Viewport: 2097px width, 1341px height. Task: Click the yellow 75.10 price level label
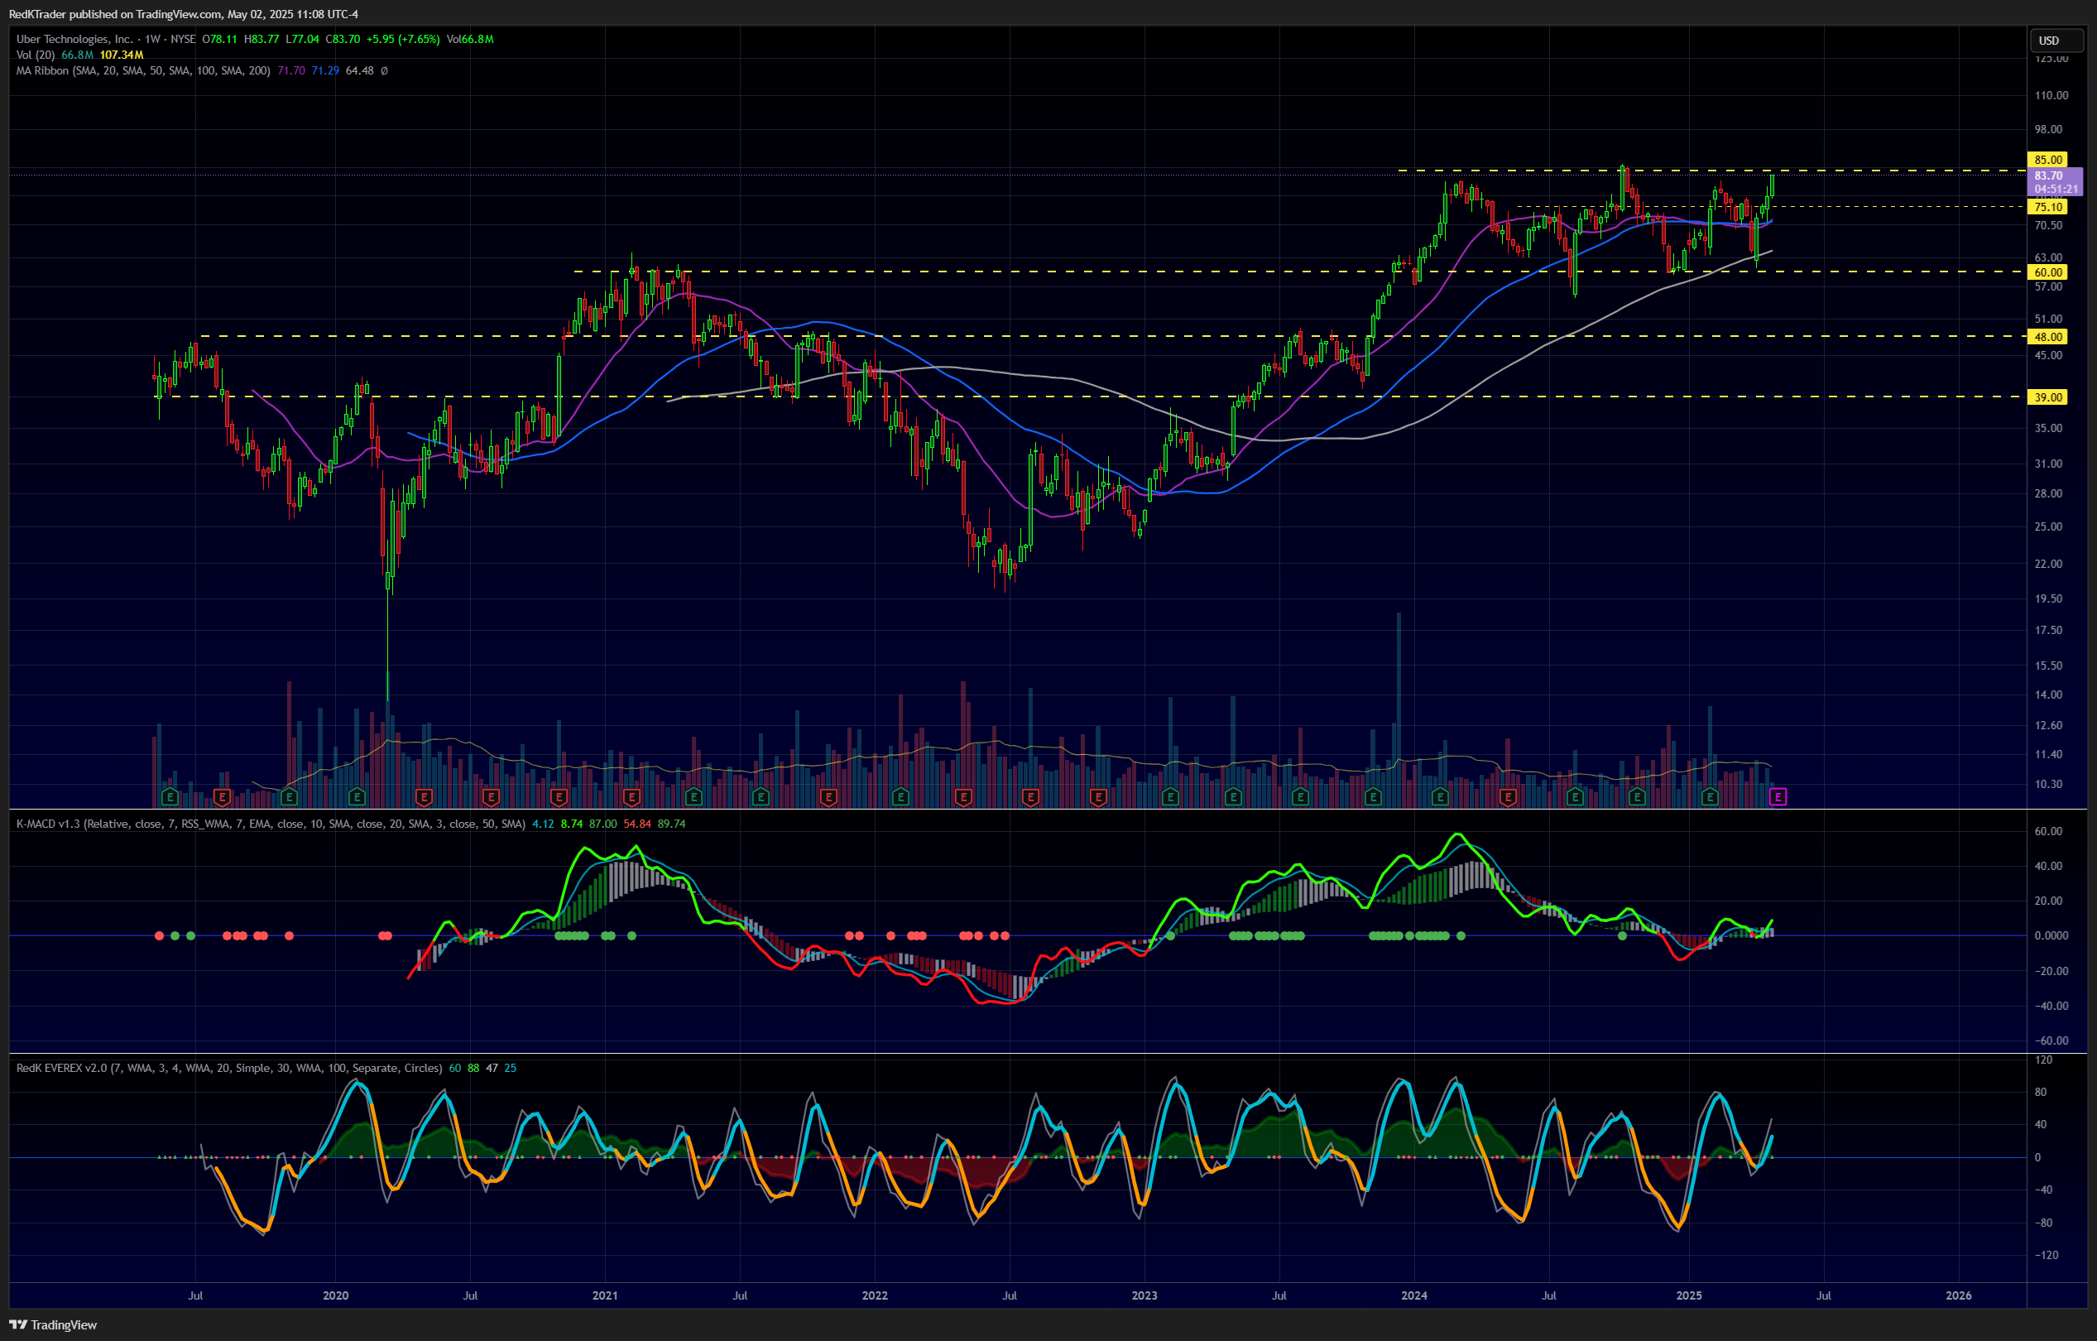[2047, 206]
